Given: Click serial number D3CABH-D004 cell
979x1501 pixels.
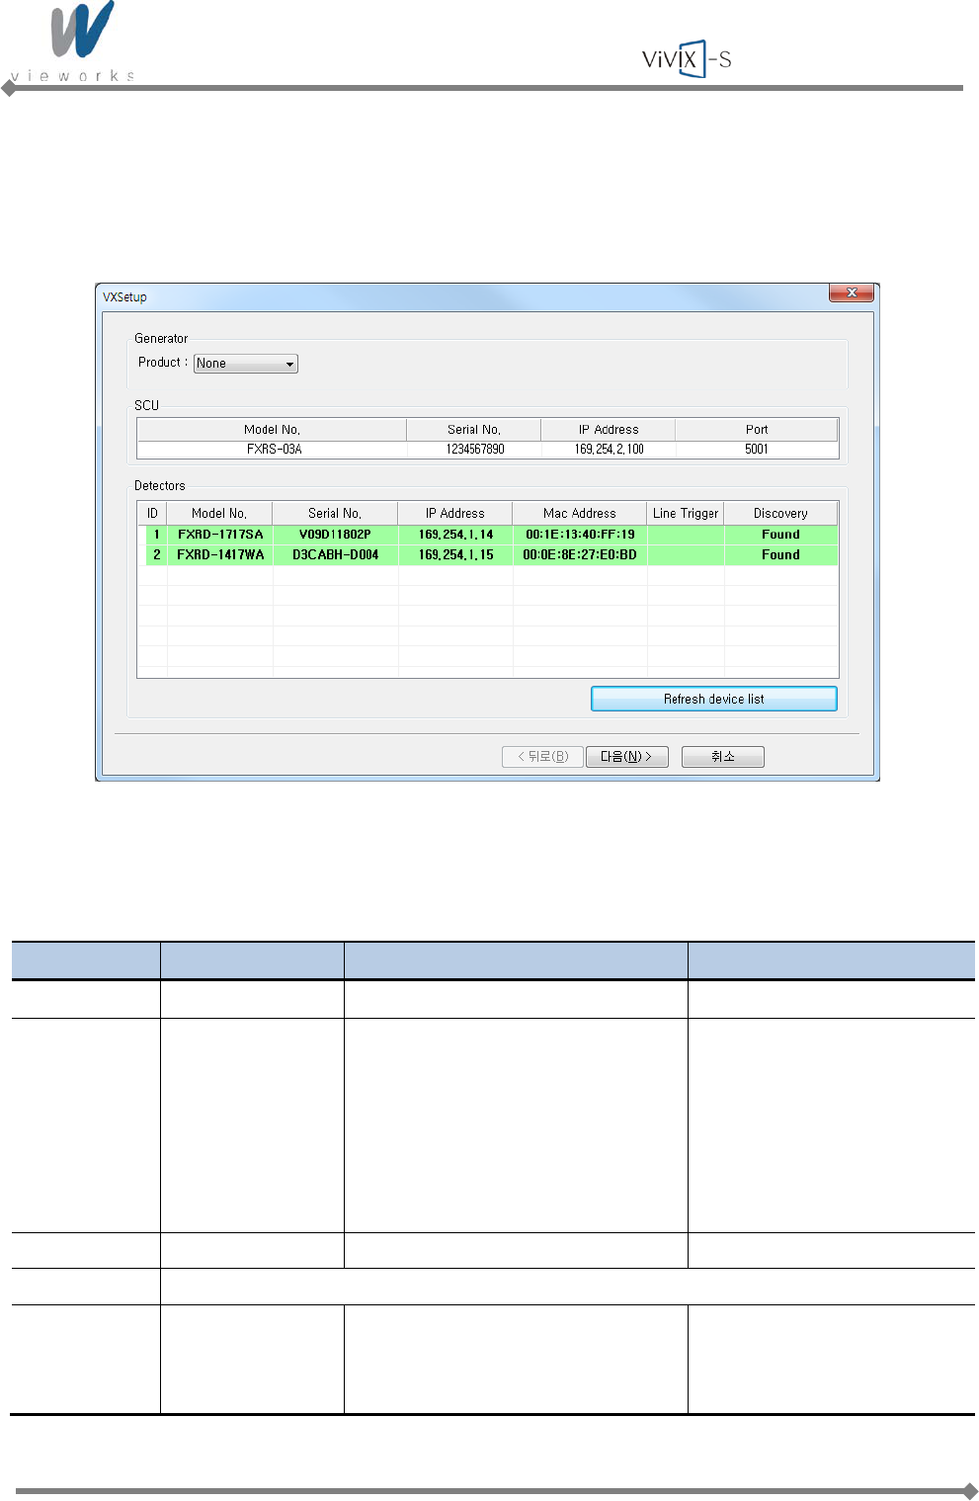Looking at the screenshot, I should coord(335,555).
